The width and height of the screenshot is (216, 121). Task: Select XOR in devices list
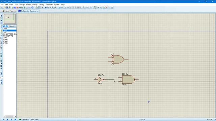(x=10, y=38)
